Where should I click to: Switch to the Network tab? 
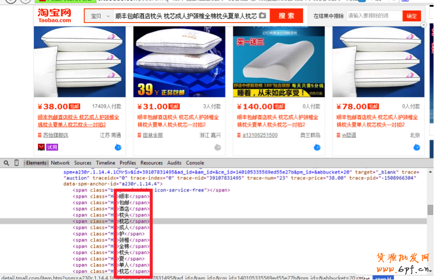60,163
